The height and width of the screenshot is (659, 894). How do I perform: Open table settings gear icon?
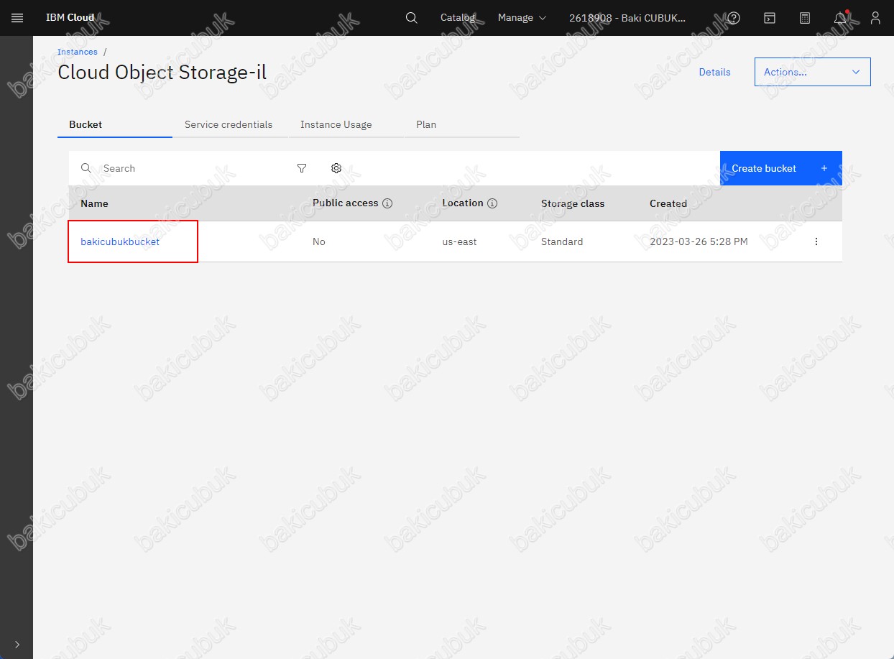pyautogui.click(x=336, y=168)
